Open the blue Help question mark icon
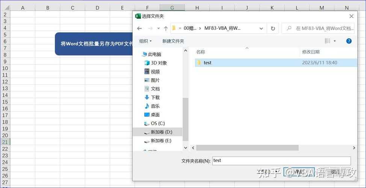 pyautogui.click(x=349, y=41)
